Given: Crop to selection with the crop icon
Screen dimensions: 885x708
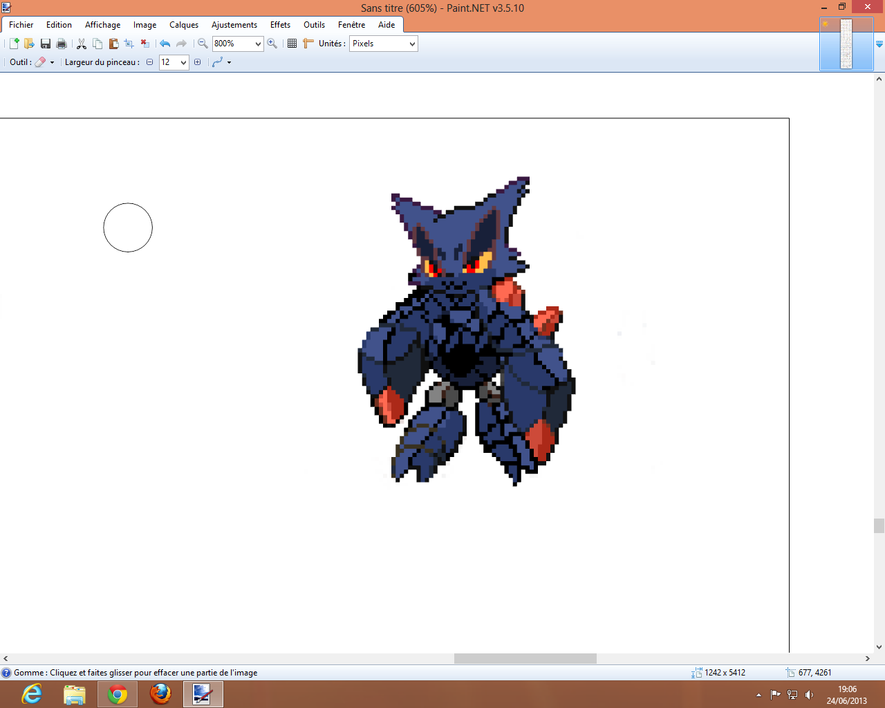Looking at the screenshot, I should [129, 44].
